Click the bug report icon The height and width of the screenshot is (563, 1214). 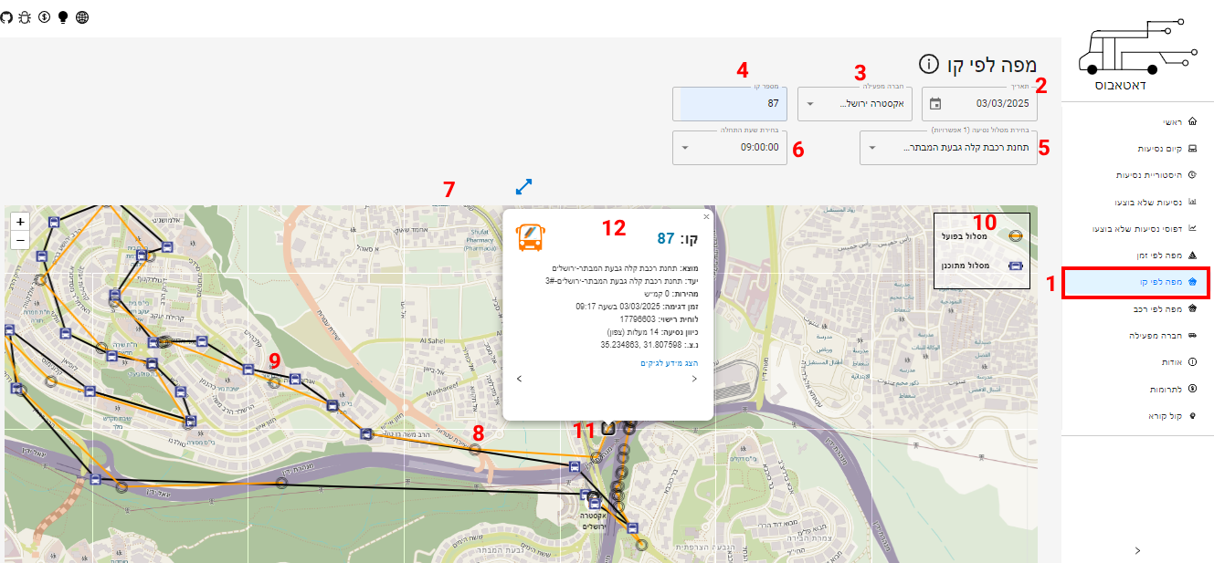click(25, 16)
